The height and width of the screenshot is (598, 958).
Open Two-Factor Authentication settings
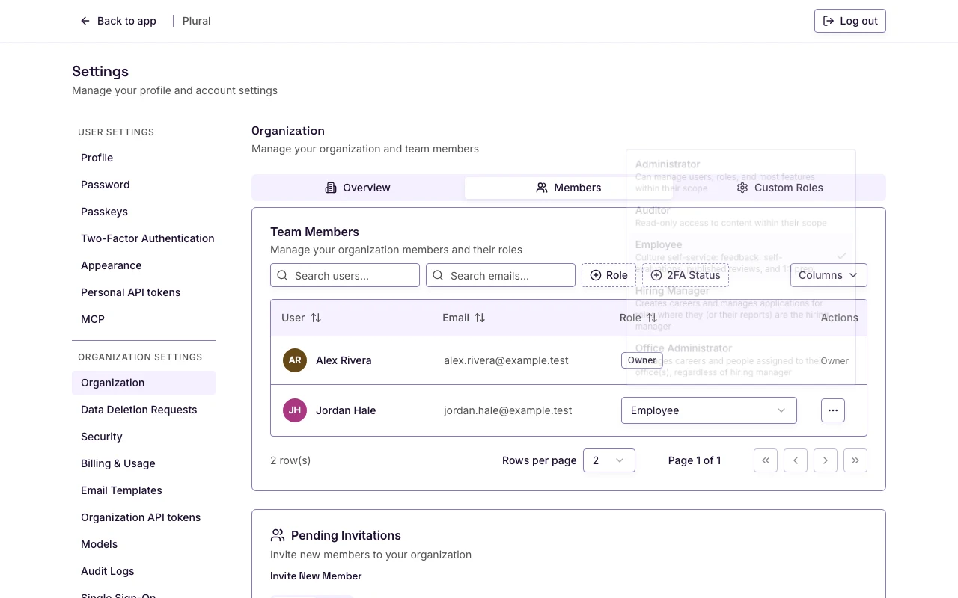pos(144,238)
